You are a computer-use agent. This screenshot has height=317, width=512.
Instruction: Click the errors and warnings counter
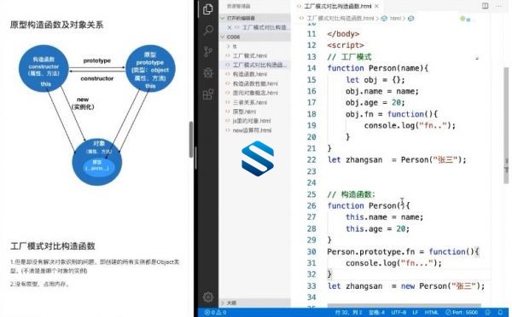215,312
